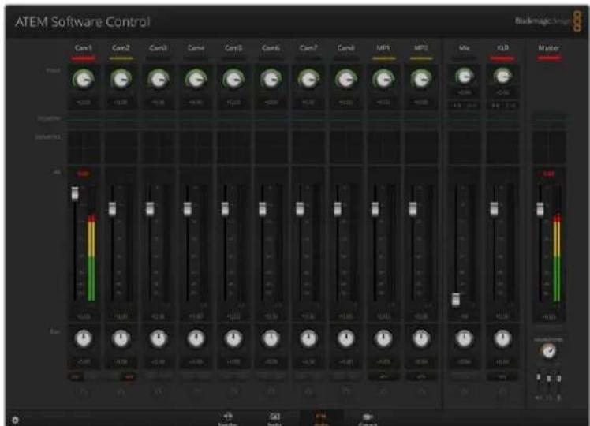Solo MP2 with its headphone icon
Viewport: 590px width, 426px height.
coord(421,392)
